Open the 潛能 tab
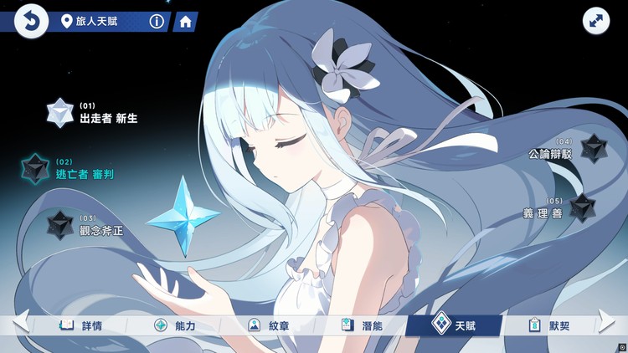 pos(361,325)
